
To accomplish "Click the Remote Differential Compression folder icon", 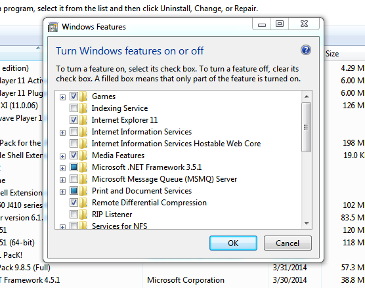I will pos(83,203).
